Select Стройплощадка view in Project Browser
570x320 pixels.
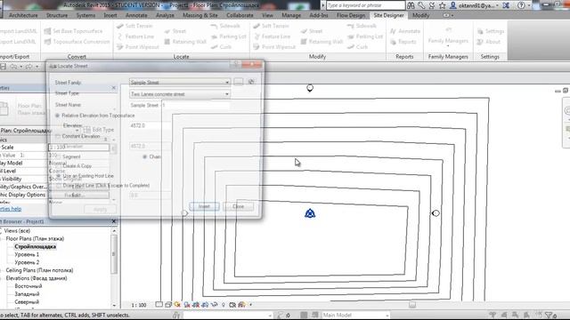36,247
